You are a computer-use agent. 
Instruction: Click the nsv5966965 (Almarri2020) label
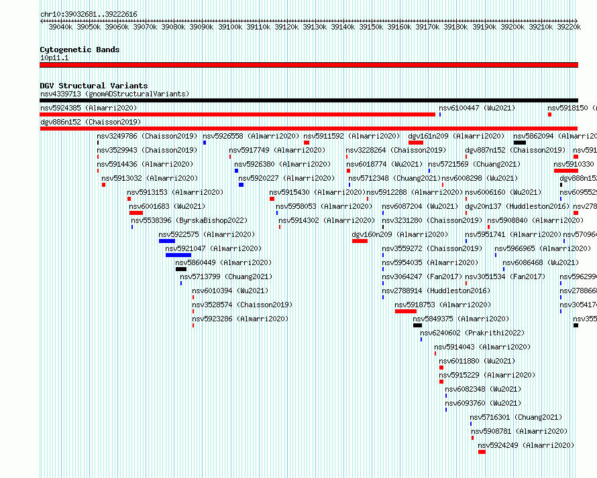coord(543,248)
